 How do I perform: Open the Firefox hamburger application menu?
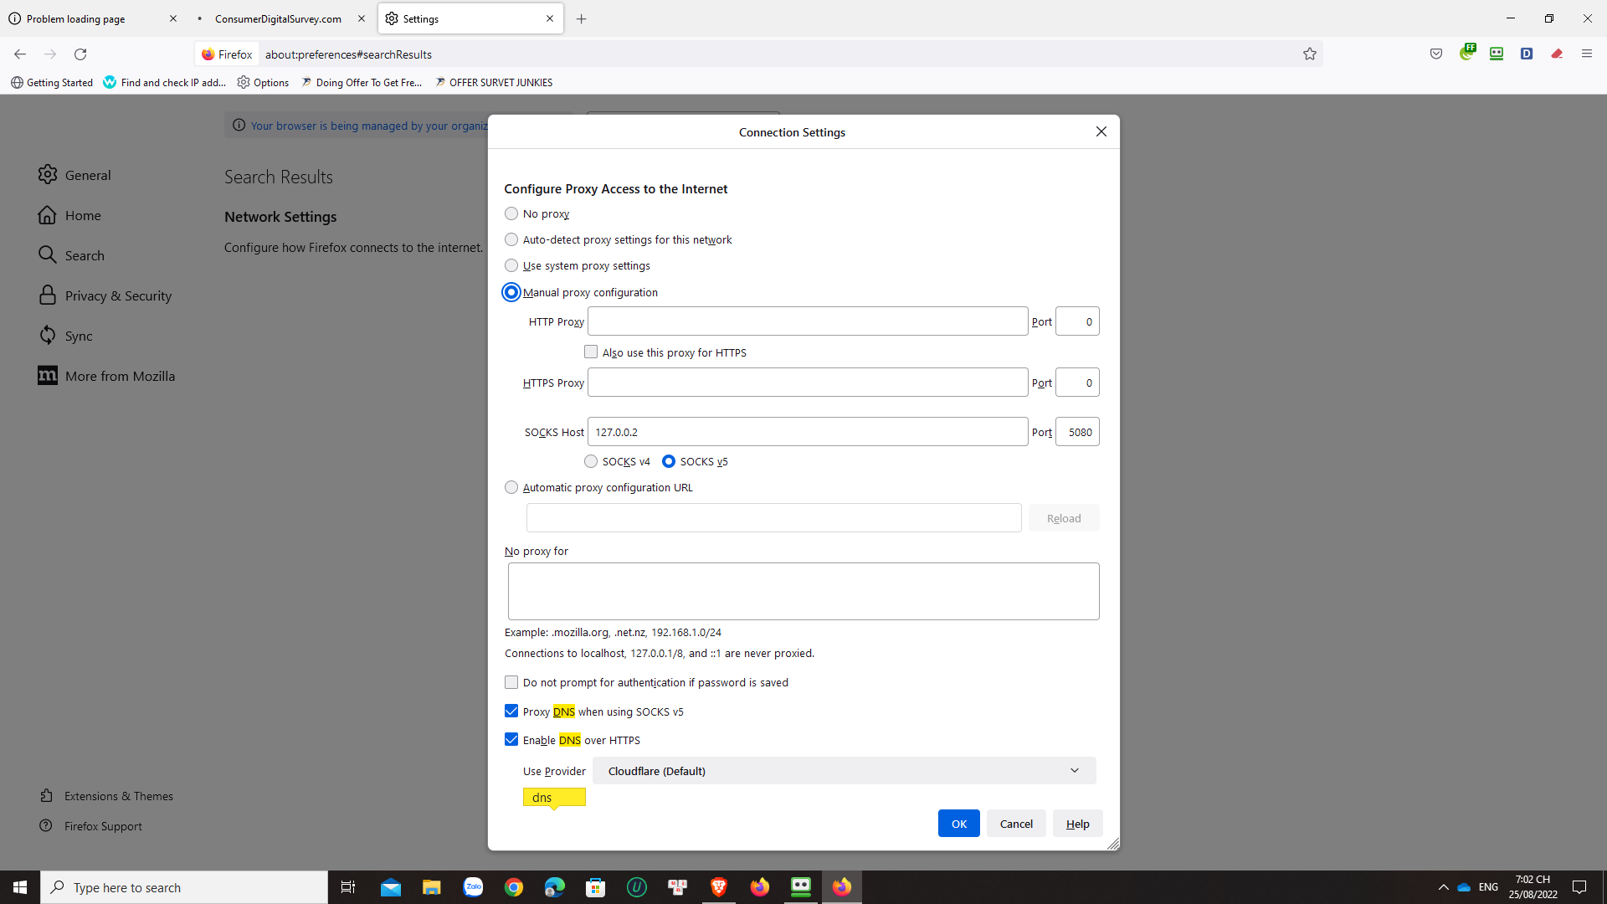click(1587, 54)
